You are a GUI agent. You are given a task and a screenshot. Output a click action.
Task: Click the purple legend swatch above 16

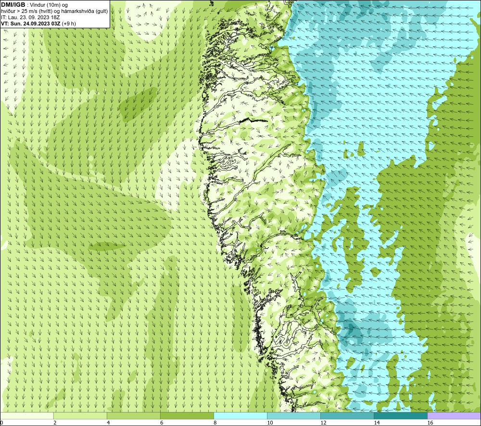tap(454, 416)
